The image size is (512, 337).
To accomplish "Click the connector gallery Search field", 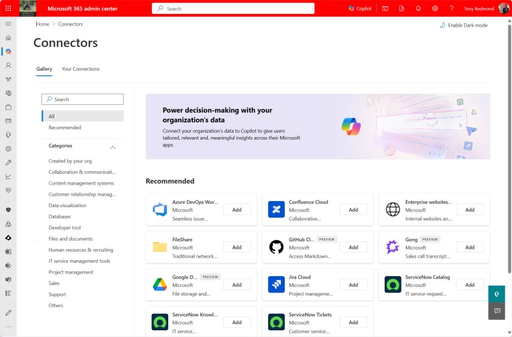I will tap(83, 99).
